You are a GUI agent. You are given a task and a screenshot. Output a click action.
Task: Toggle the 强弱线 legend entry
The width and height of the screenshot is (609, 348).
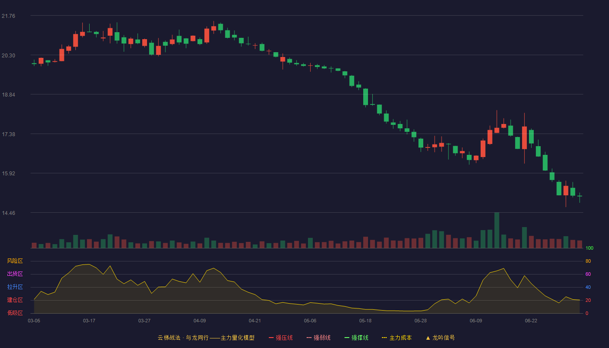[318, 338]
